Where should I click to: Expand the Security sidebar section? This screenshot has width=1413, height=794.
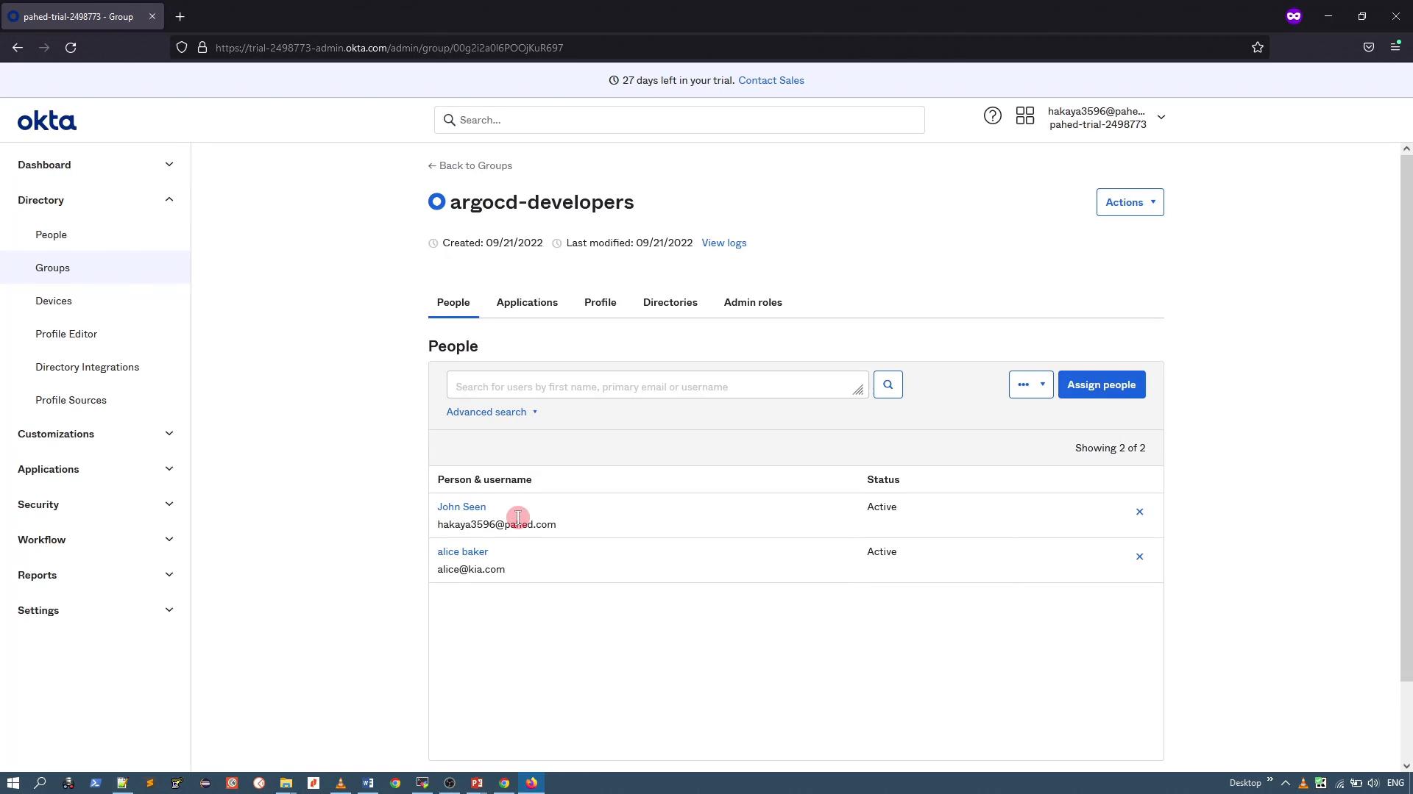click(95, 504)
